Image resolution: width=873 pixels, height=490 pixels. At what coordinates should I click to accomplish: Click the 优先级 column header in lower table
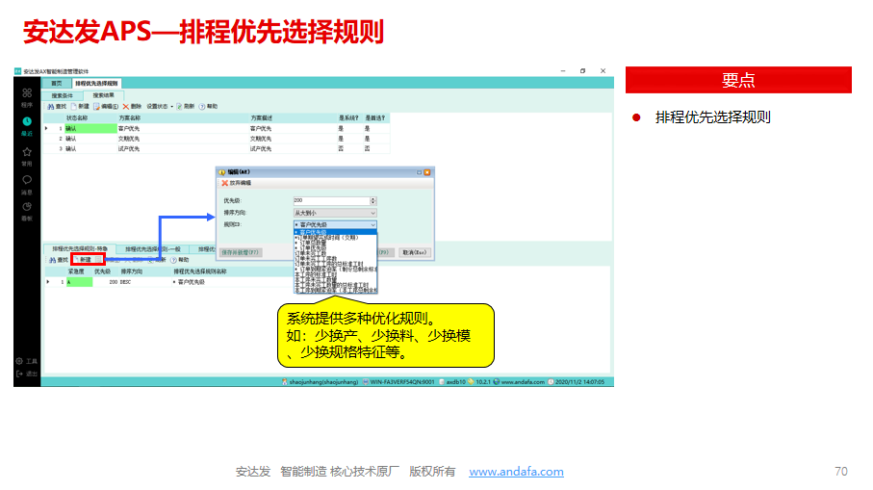tap(102, 271)
